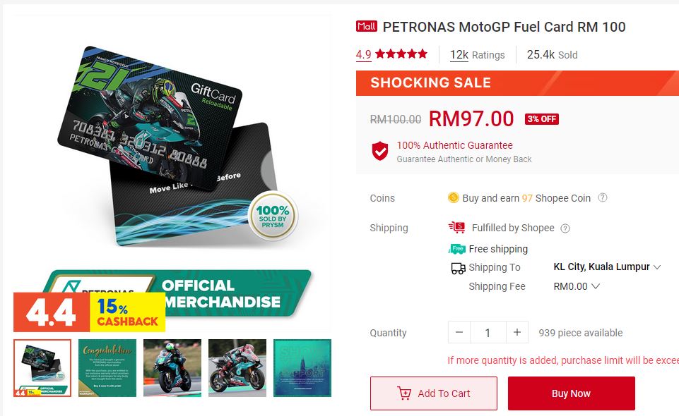Increase quantity with the plus button
Image resolution: width=679 pixels, height=416 pixels.
[x=517, y=333]
